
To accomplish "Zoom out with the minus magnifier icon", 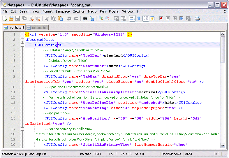I will [x=108, y=19].
